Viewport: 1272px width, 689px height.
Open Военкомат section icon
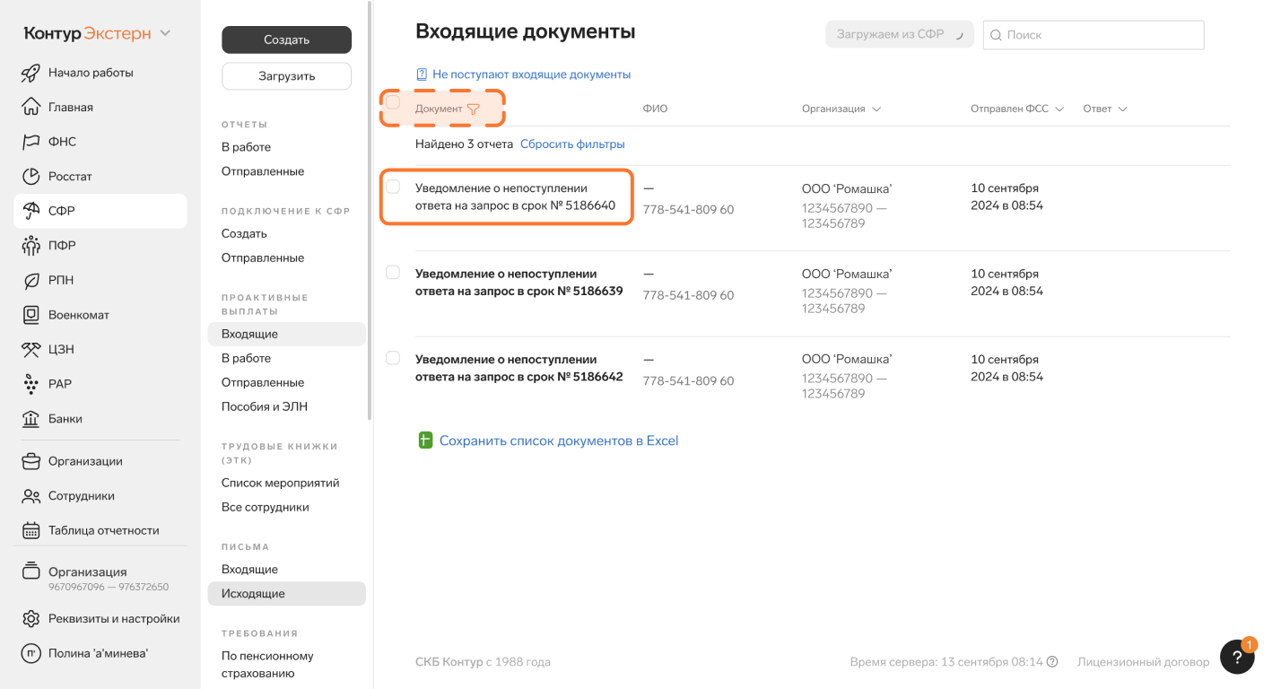[31, 315]
